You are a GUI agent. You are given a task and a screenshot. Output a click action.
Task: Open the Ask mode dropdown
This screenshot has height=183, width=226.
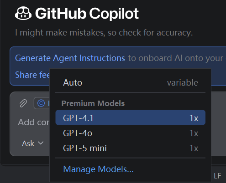[33, 143]
